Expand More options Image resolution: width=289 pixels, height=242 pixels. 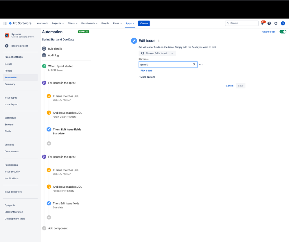coord(147,77)
